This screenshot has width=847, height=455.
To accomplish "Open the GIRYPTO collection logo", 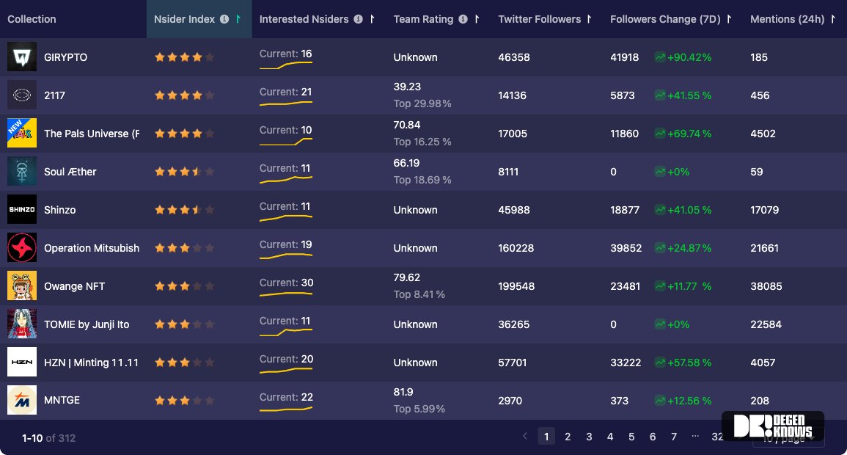I will 21,57.
